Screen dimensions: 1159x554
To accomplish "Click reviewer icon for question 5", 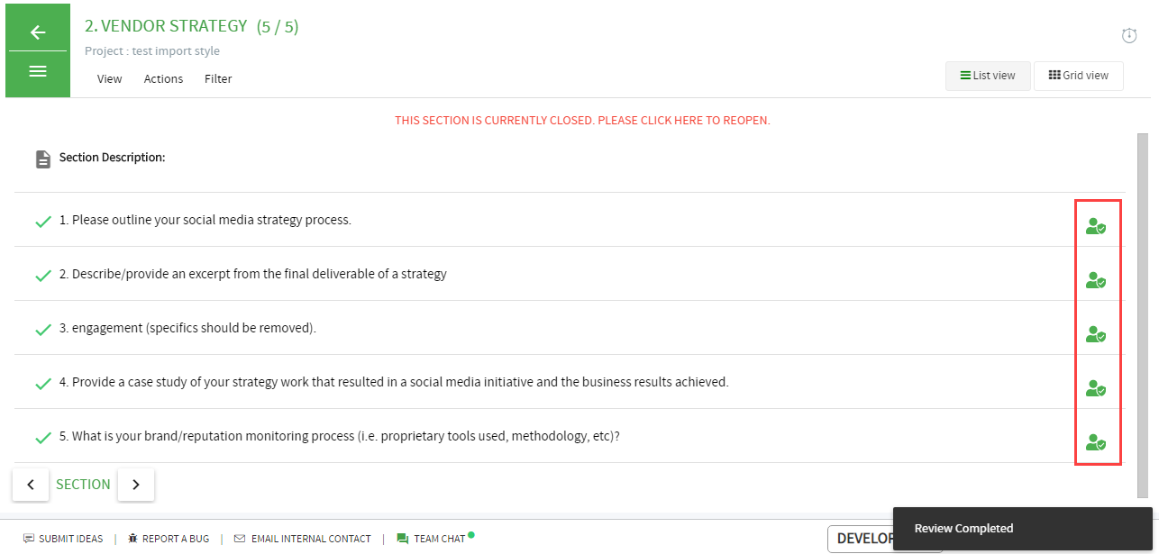I will tap(1096, 443).
